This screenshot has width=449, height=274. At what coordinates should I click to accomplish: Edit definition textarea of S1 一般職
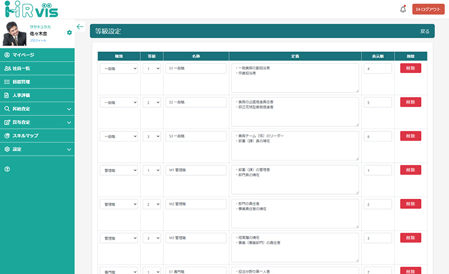pos(295,78)
